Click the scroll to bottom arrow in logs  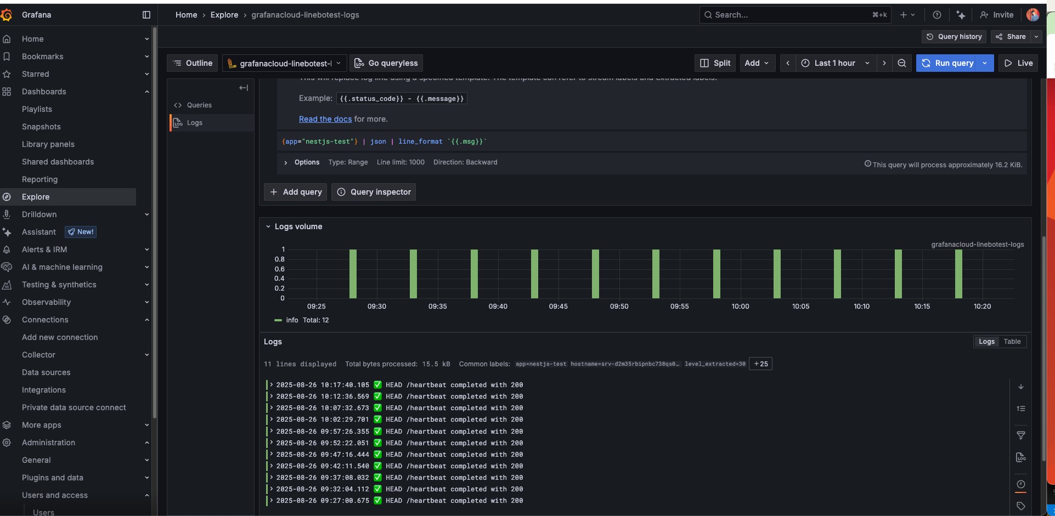tap(1020, 387)
